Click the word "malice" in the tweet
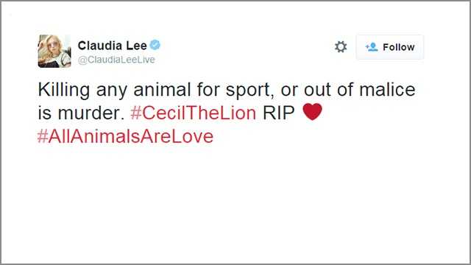The height and width of the screenshot is (265, 471). click(387, 90)
